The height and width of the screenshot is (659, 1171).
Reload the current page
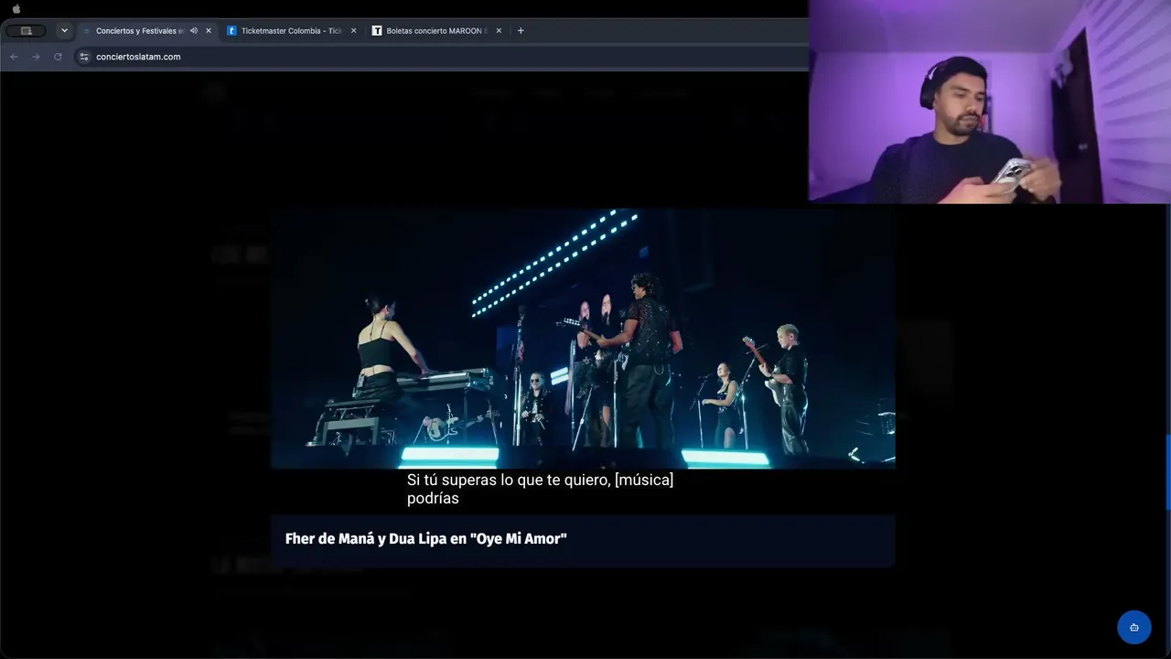pos(58,57)
